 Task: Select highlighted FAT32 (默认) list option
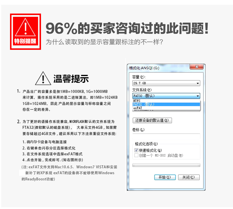166,104
